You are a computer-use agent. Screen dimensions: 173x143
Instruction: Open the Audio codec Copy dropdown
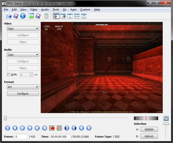pyautogui.click(x=23, y=55)
